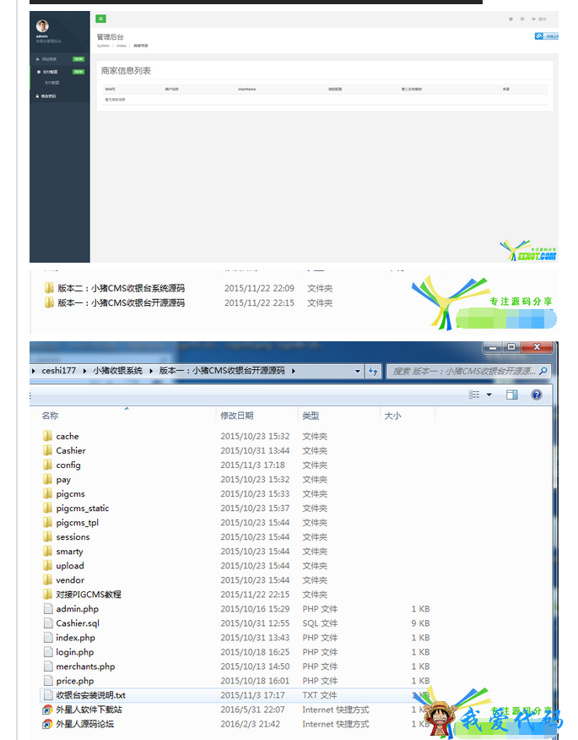578x740 pixels.
Task: Click 小猪收银系统 in the address path
Action: click(x=117, y=371)
